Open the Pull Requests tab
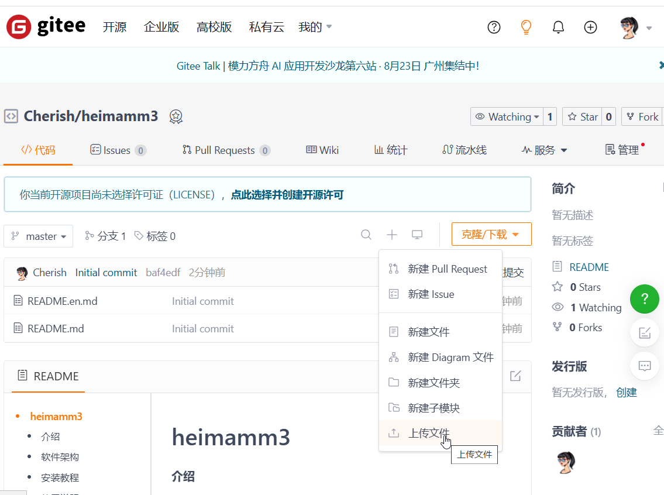664x495 pixels. (226, 150)
